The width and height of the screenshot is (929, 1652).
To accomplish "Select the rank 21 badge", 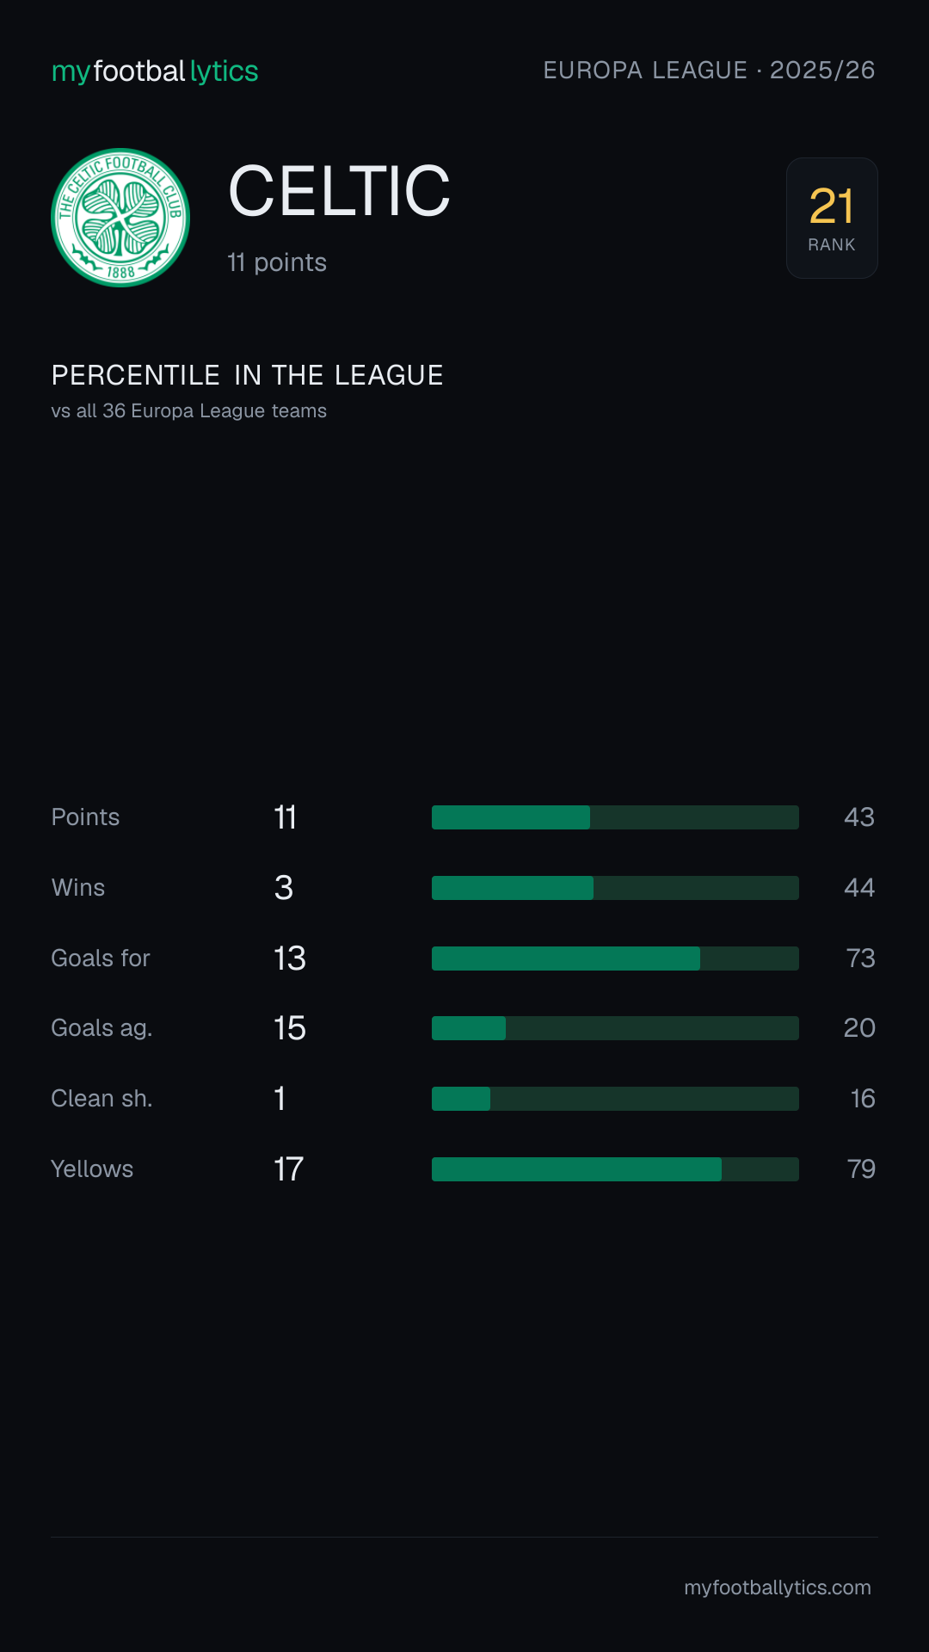I will [x=832, y=218].
